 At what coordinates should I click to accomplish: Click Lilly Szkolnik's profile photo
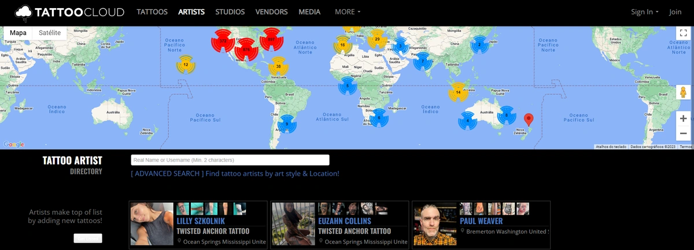(152, 224)
